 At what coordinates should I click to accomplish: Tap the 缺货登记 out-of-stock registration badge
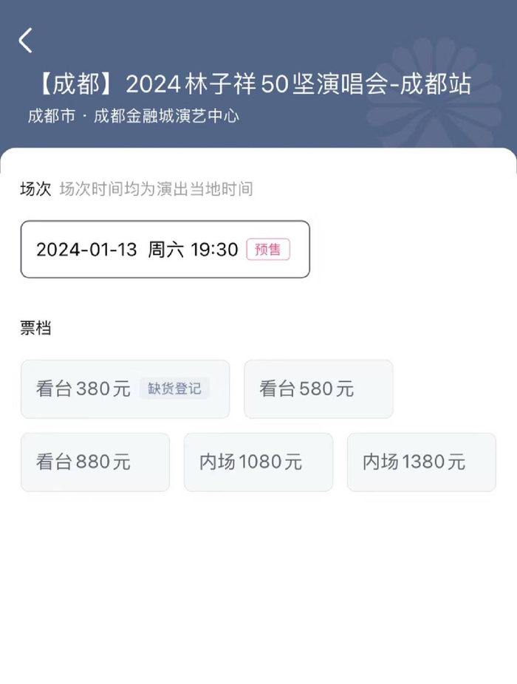click(x=174, y=389)
